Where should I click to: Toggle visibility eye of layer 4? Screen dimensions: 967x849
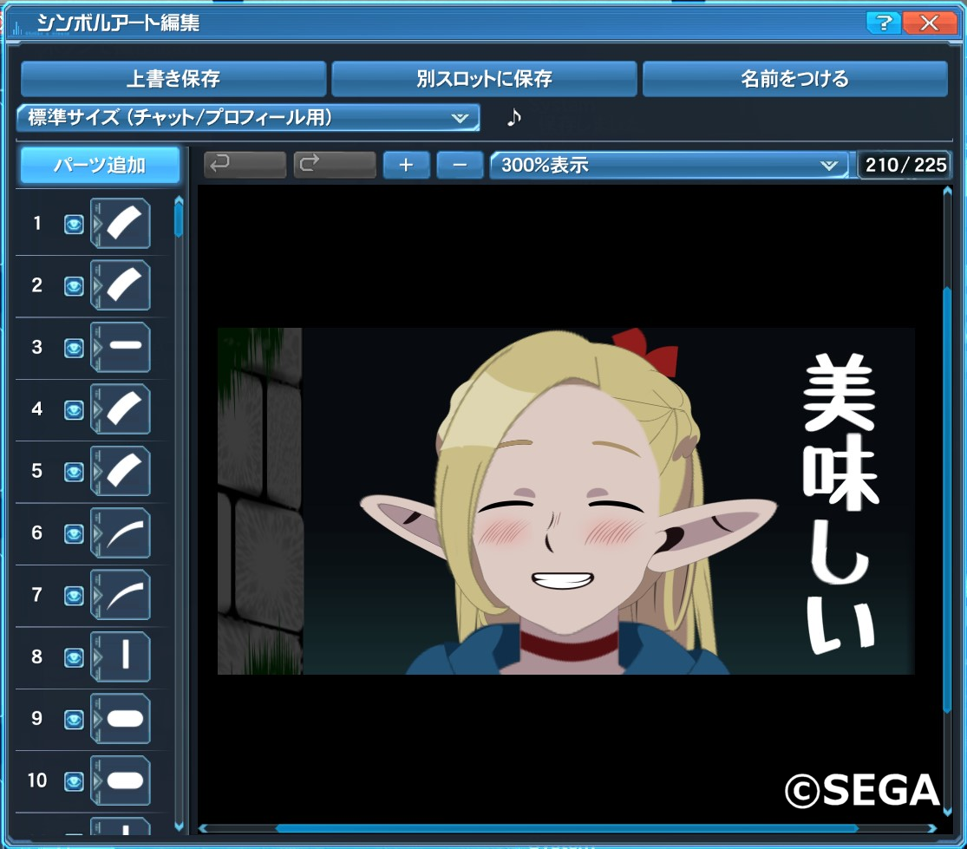(x=74, y=410)
